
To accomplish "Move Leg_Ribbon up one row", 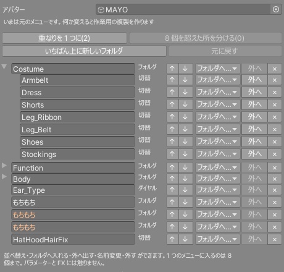I will click(x=172, y=117).
